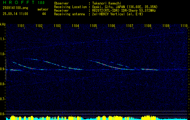Click the 1107 time marker

pyautogui.click(x=130, y=25)
